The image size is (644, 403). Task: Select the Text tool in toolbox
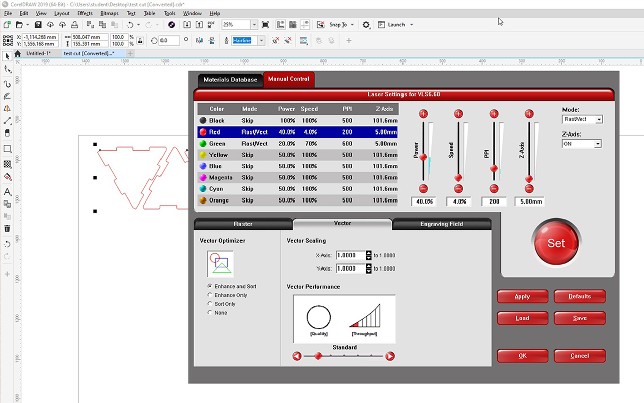[7, 192]
